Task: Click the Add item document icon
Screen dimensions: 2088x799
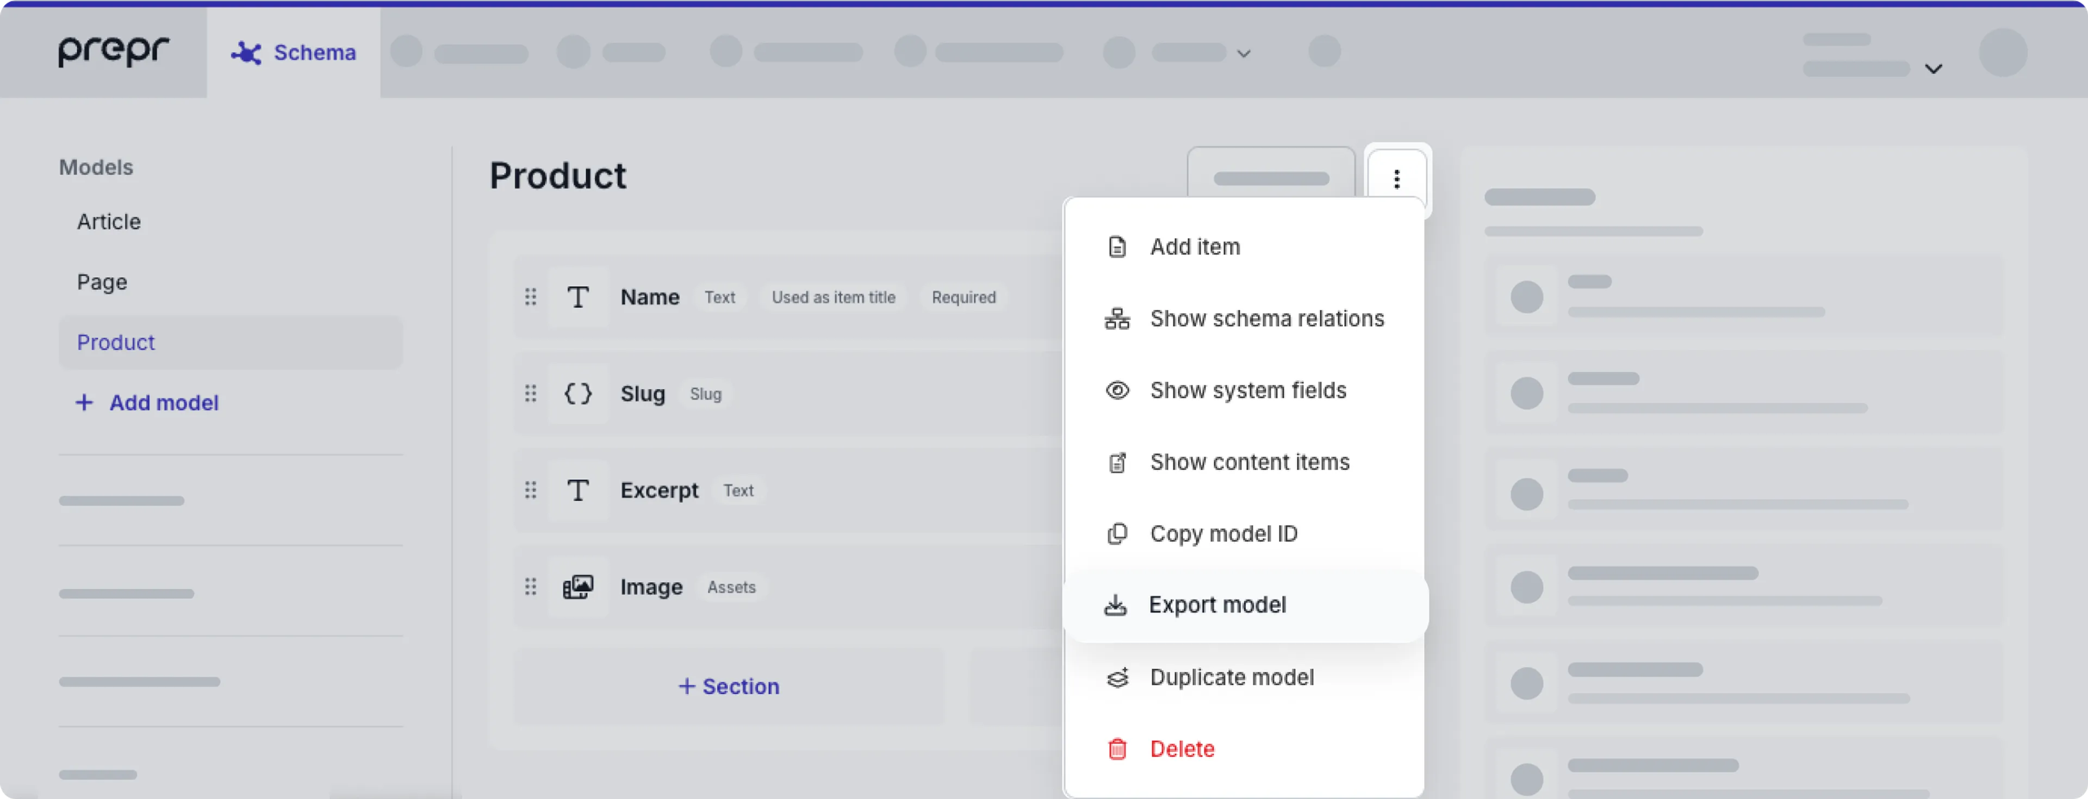Action: tap(1117, 246)
